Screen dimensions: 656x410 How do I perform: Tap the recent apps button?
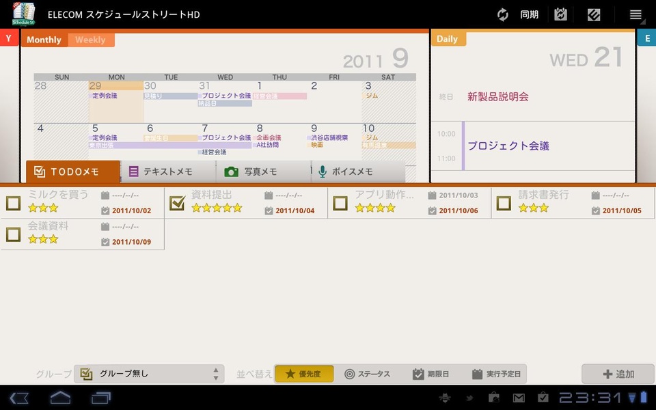click(x=101, y=398)
